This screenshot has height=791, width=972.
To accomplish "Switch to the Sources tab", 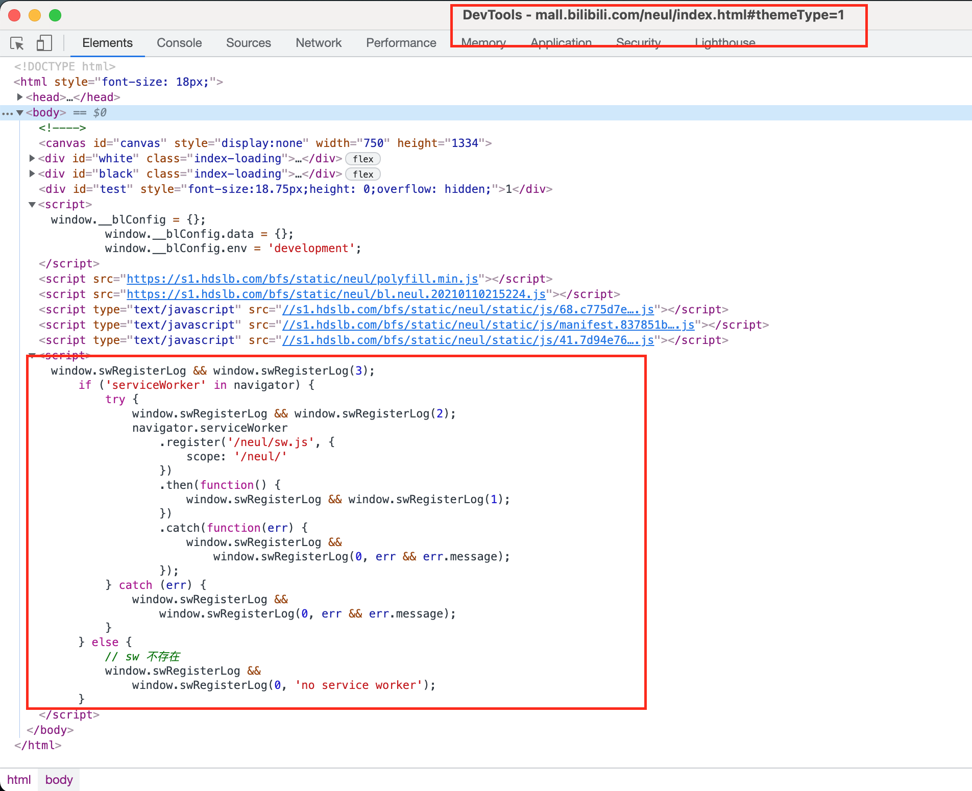I will 249,43.
